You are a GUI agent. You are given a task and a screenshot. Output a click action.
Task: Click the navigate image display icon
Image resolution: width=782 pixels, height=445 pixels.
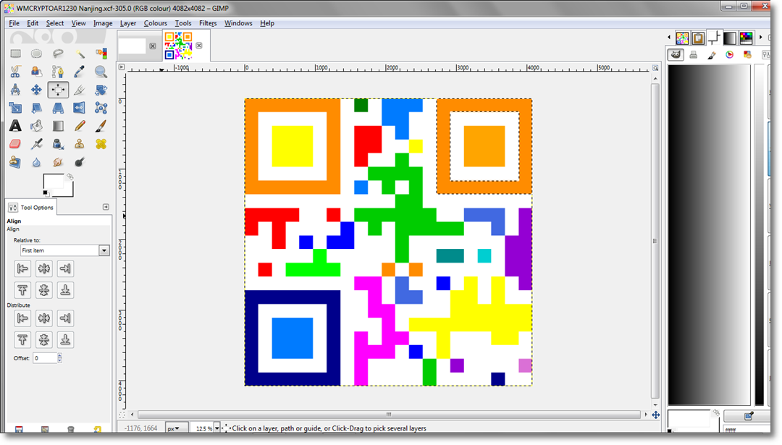pos(656,415)
